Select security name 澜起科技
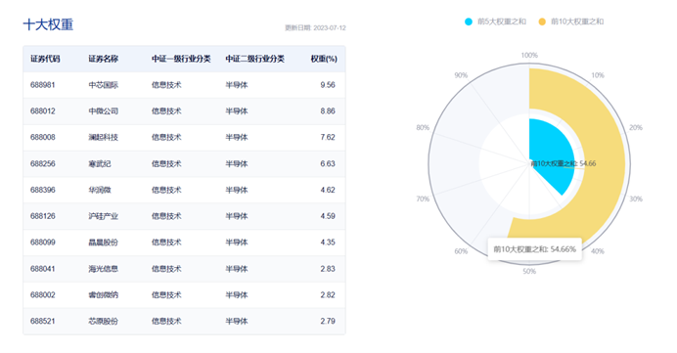Viewport: 677px width, 353px height. coord(103,137)
